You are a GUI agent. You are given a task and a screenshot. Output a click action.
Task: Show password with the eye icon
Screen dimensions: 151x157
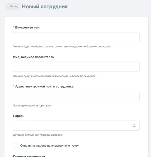[134, 126]
